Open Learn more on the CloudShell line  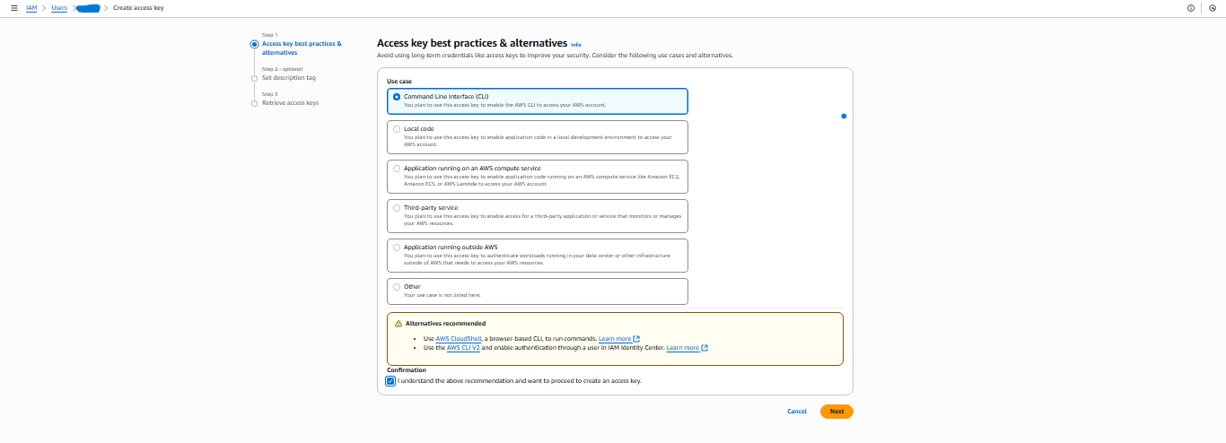pos(618,339)
